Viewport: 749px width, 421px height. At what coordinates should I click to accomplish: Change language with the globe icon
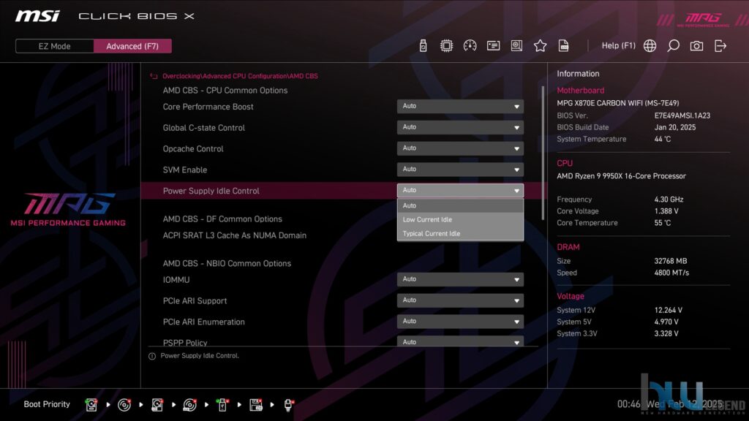tap(650, 46)
